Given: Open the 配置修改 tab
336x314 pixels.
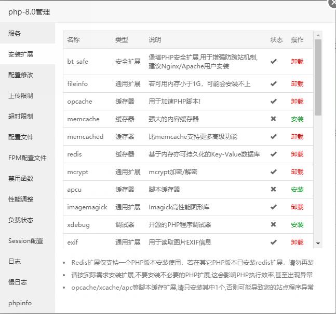Looking at the screenshot, I should (28, 75).
